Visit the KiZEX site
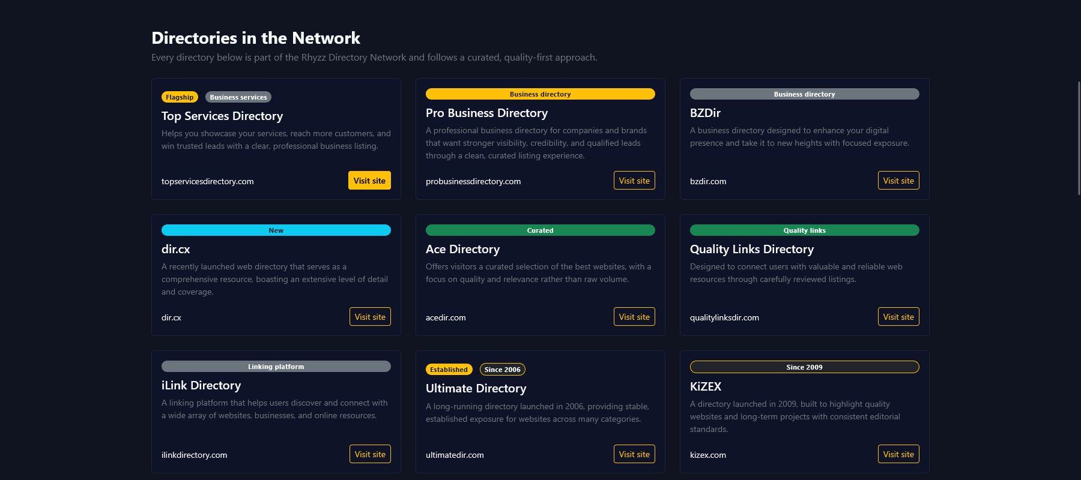The height and width of the screenshot is (480, 1081). (x=898, y=454)
